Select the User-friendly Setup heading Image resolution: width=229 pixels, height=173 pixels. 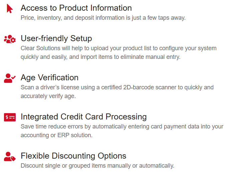click(56, 38)
